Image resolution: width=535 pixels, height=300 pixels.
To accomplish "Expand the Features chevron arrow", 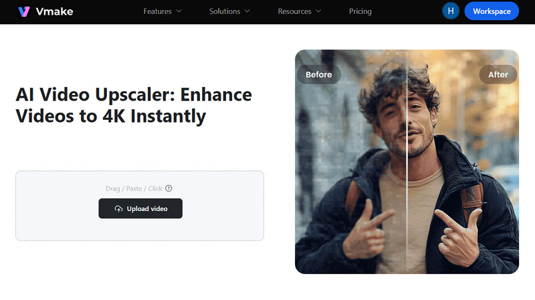I will 179,11.
